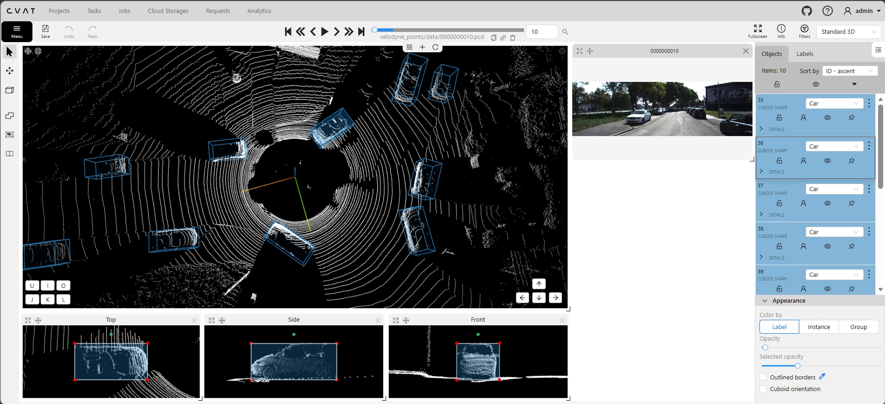
Task: Lock all objects in the list header
Action: tap(777, 84)
